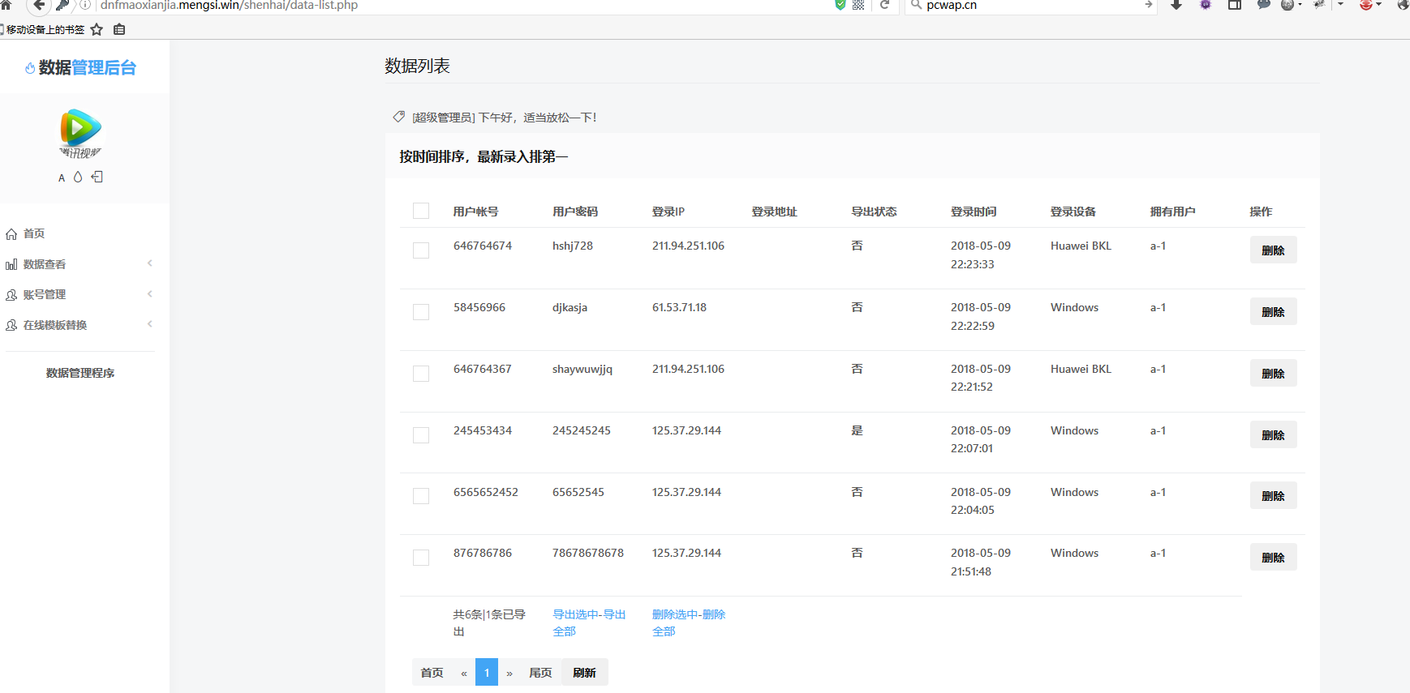Image resolution: width=1410 pixels, height=693 pixels.
Task: Toggle the select-all checkbox in table header
Action: click(421, 211)
